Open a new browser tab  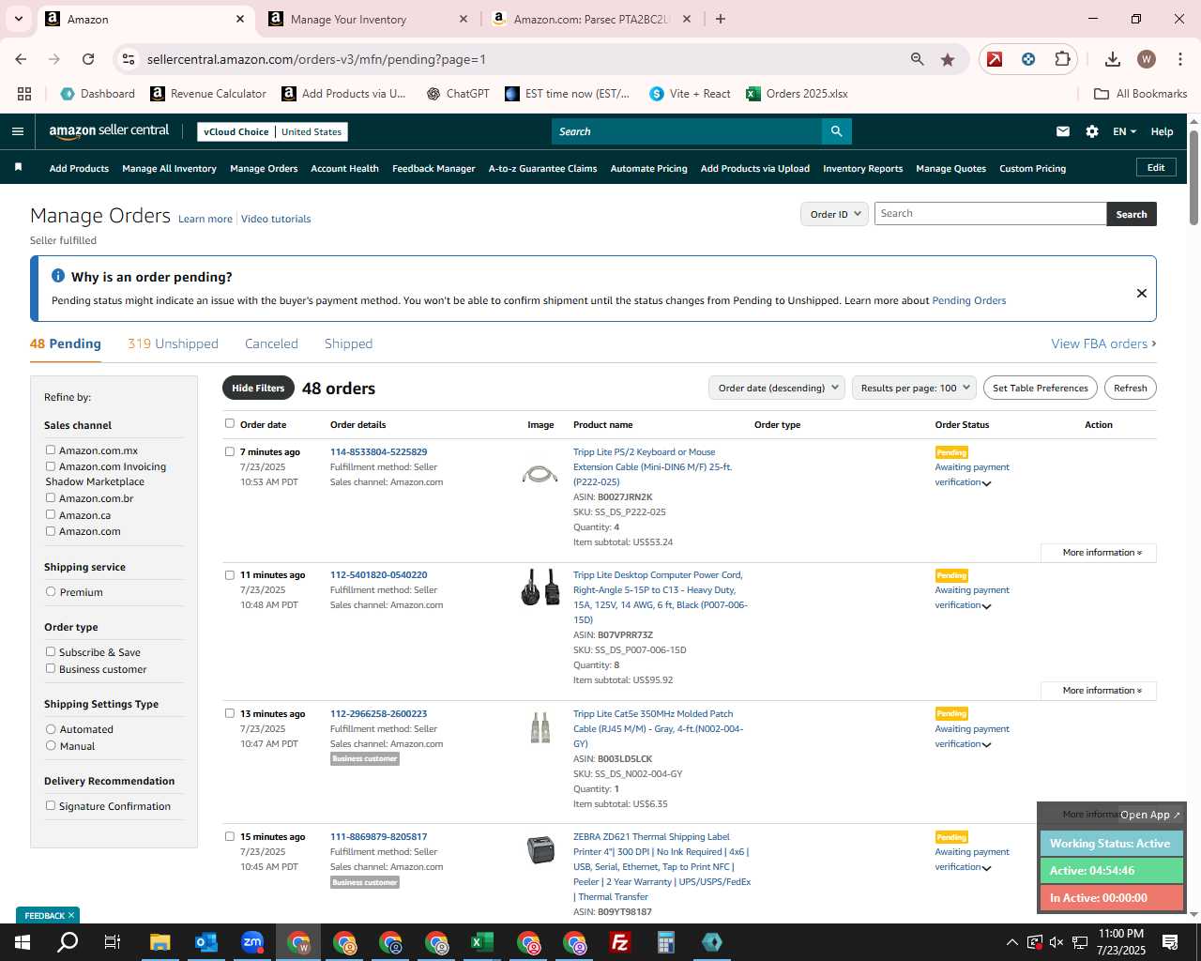720,19
